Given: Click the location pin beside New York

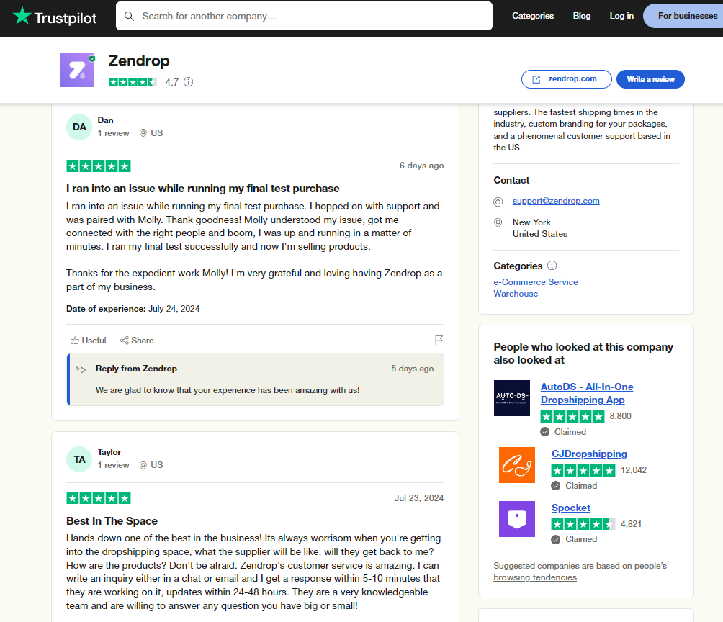Looking at the screenshot, I should (x=498, y=222).
